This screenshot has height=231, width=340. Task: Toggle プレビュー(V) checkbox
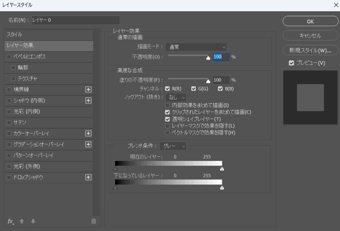point(292,63)
